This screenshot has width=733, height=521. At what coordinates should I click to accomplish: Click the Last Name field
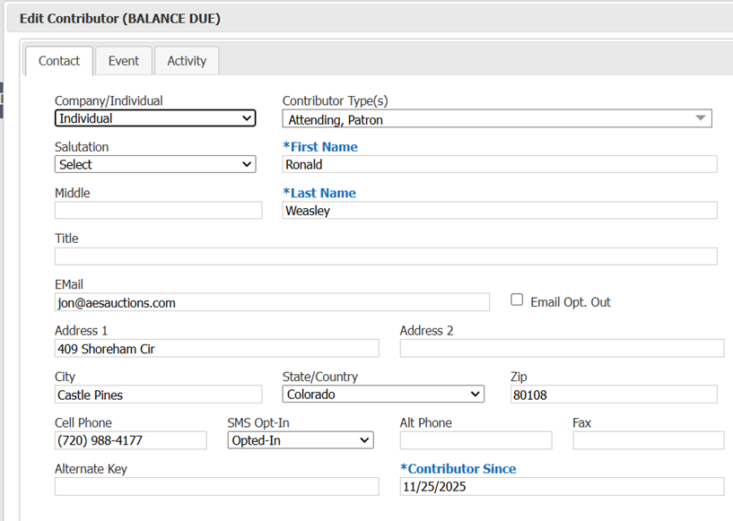pos(500,211)
